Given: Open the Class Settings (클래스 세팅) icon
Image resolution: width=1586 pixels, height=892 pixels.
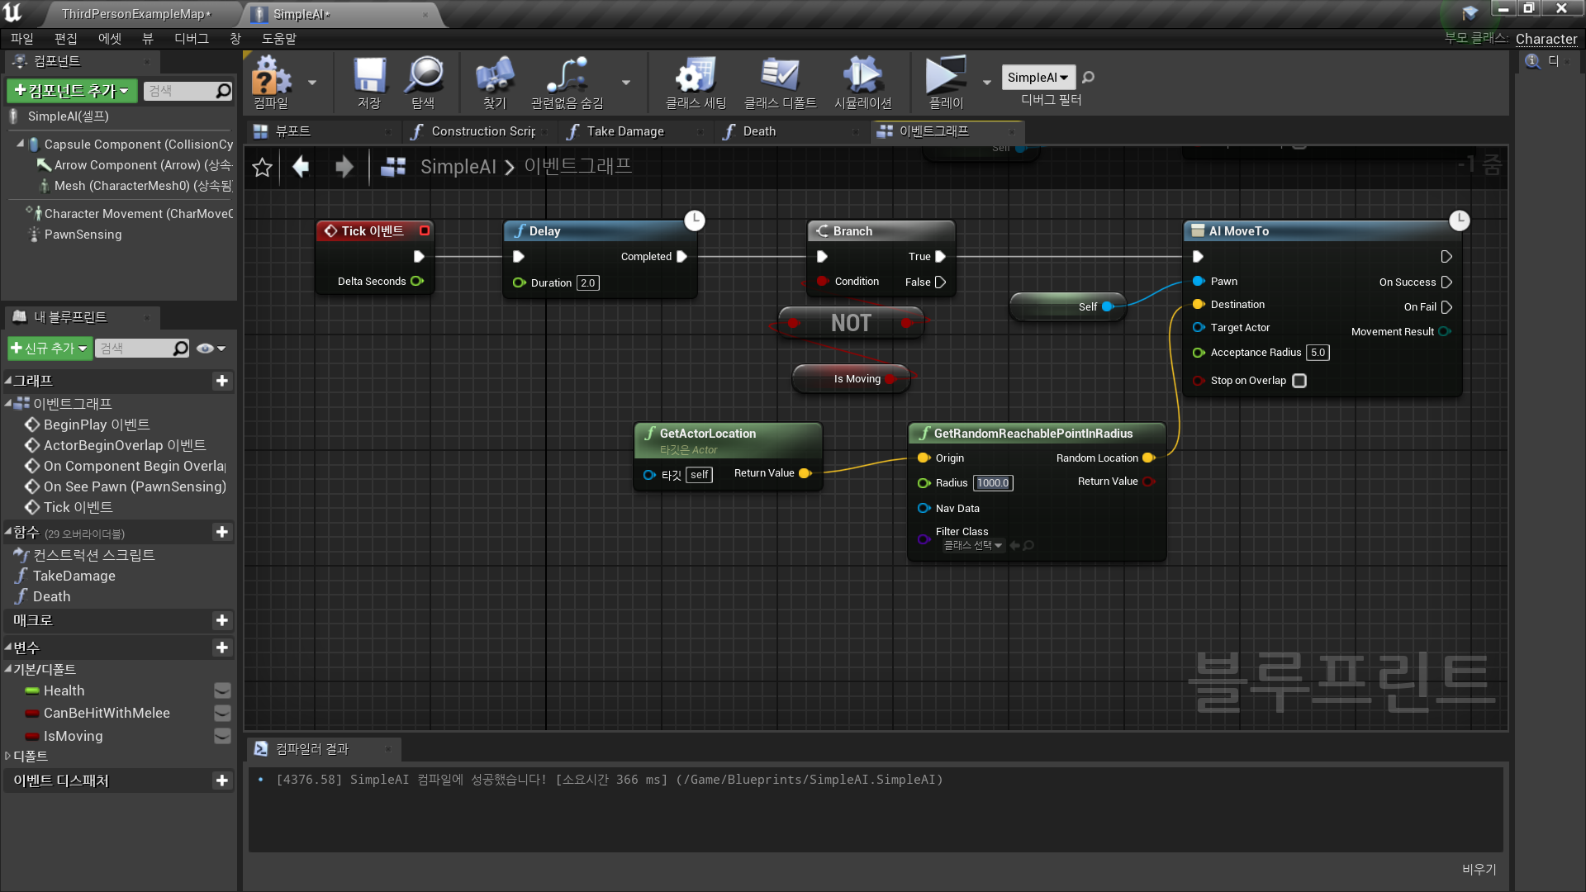Looking at the screenshot, I should click(696, 77).
